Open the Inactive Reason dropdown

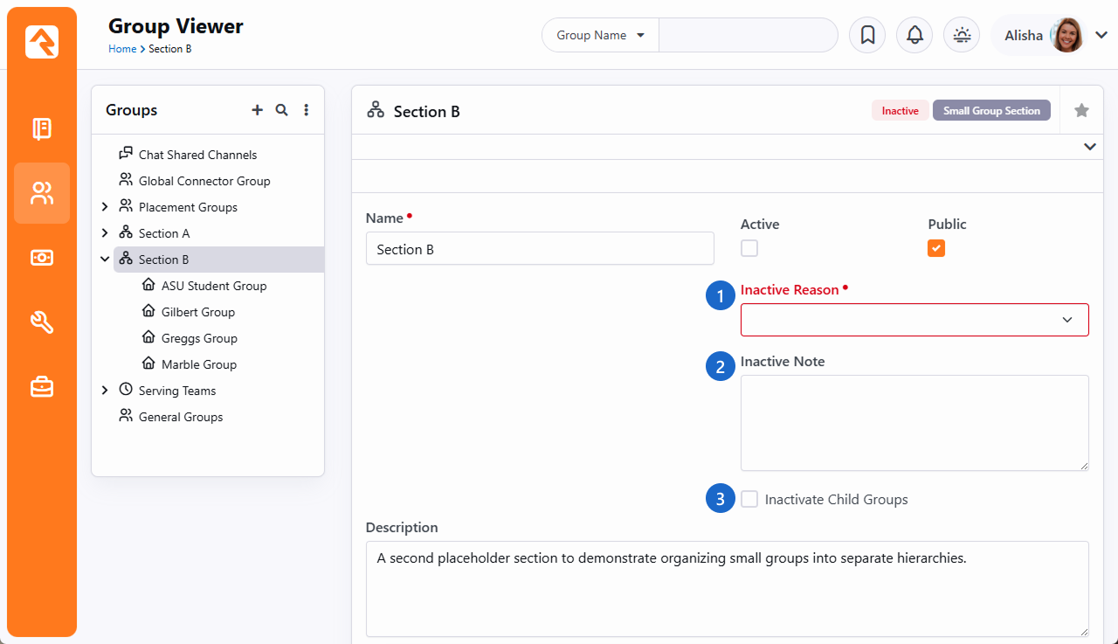tap(914, 320)
